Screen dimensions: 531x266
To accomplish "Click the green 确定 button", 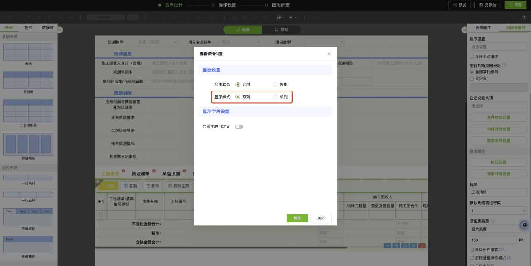I will (297, 218).
